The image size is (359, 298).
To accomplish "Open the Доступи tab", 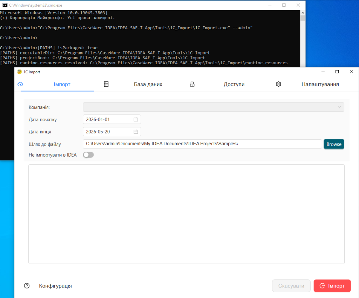I will tap(234, 84).
